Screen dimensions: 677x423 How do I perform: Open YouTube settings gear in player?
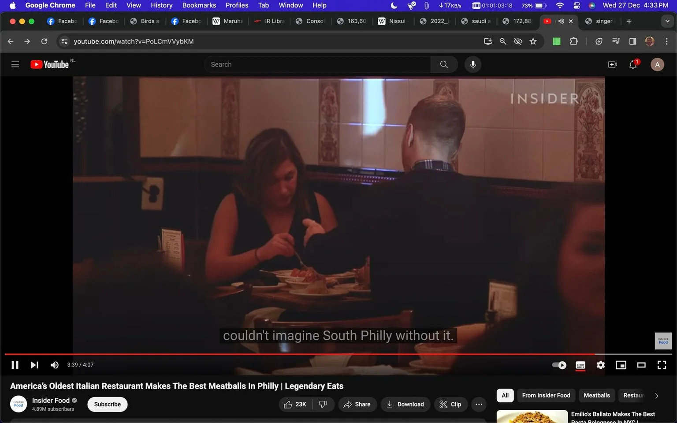[600, 365]
